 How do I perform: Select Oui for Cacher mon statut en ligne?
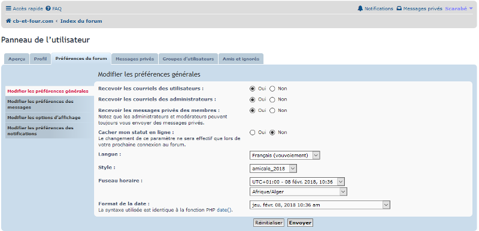[252, 132]
